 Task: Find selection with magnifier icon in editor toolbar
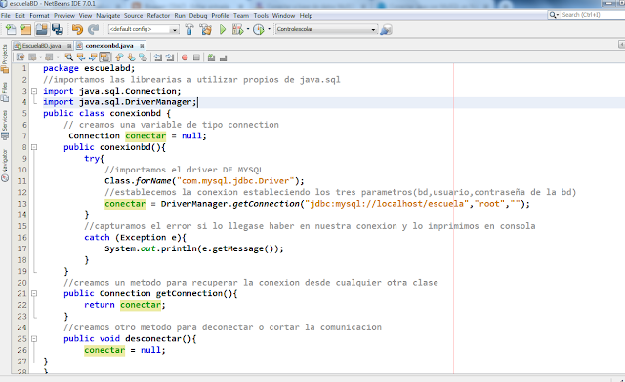point(69,57)
